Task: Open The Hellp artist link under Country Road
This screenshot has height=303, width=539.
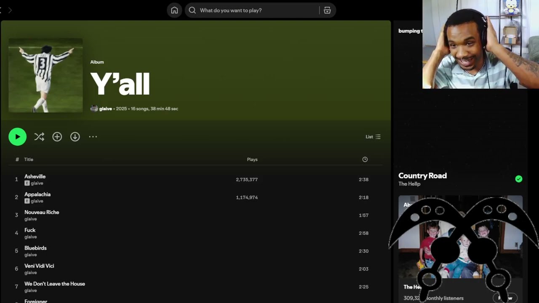Action: (x=409, y=184)
